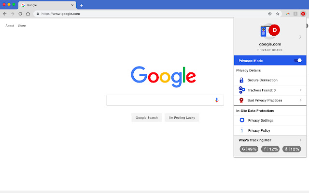Click the red Privasee extension icon in toolbar
Image resolution: width=309 pixels, height=193 pixels.
click(x=303, y=14)
